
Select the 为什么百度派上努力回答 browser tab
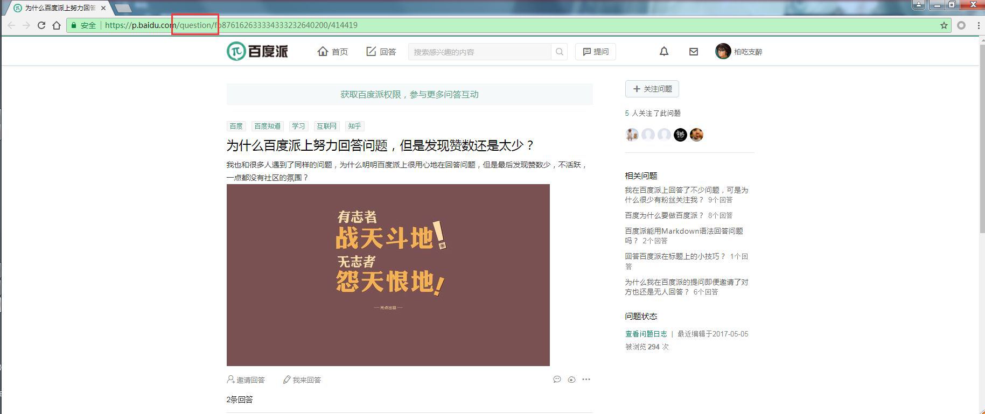click(x=59, y=8)
